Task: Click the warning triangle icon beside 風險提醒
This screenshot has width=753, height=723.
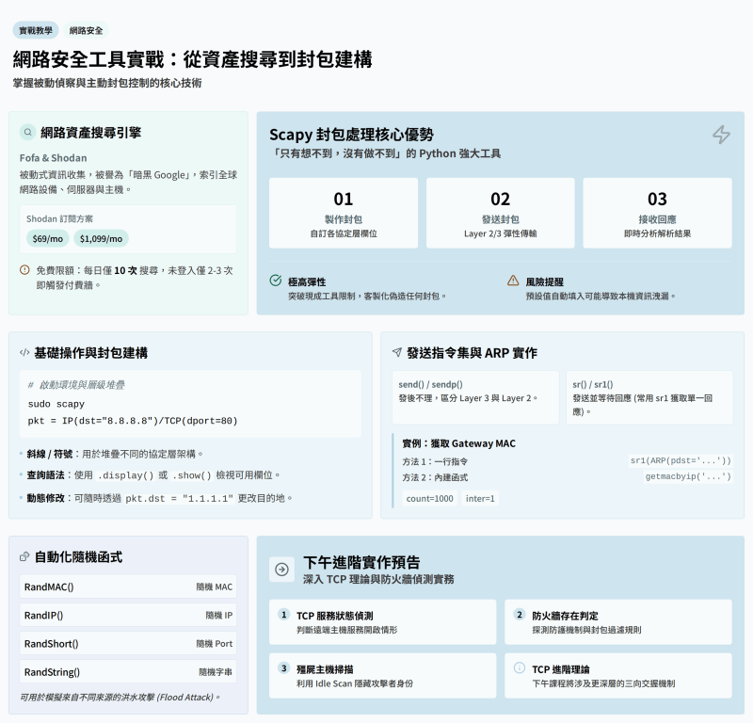Action: tap(513, 281)
